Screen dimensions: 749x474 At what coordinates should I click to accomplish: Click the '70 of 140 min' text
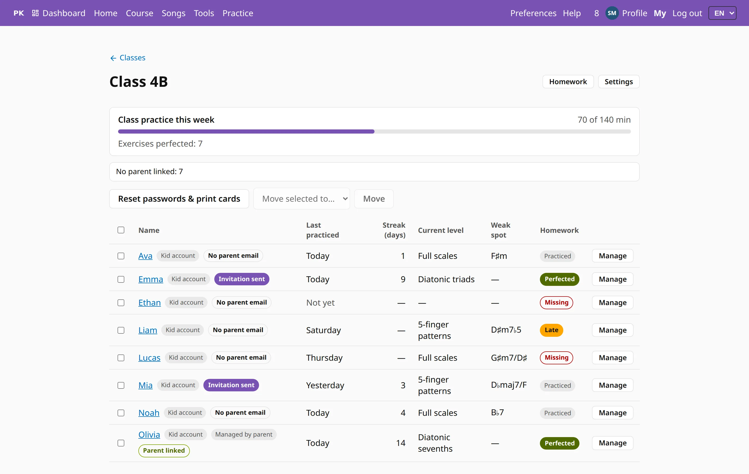(x=604, y=120)
